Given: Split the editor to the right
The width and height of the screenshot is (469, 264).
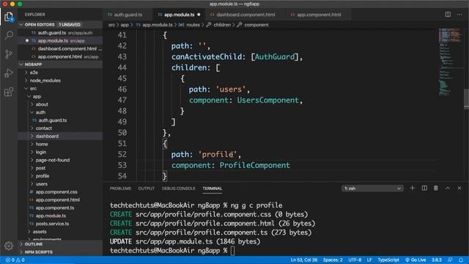Looking at the screenshot, I should point(448,15).
